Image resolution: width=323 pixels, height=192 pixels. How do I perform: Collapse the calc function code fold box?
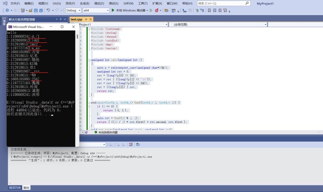pyautogui.click(x=89, y=60)
